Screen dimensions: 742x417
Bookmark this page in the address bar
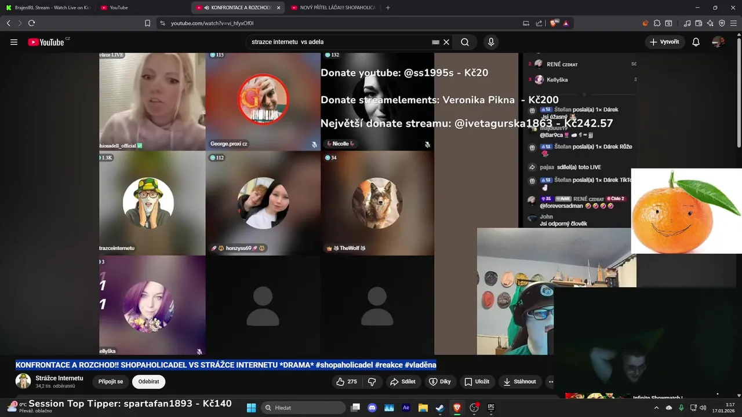[x=147, y=23]
